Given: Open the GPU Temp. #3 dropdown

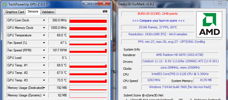Looking at the screenshot, I should pos(44,81).
